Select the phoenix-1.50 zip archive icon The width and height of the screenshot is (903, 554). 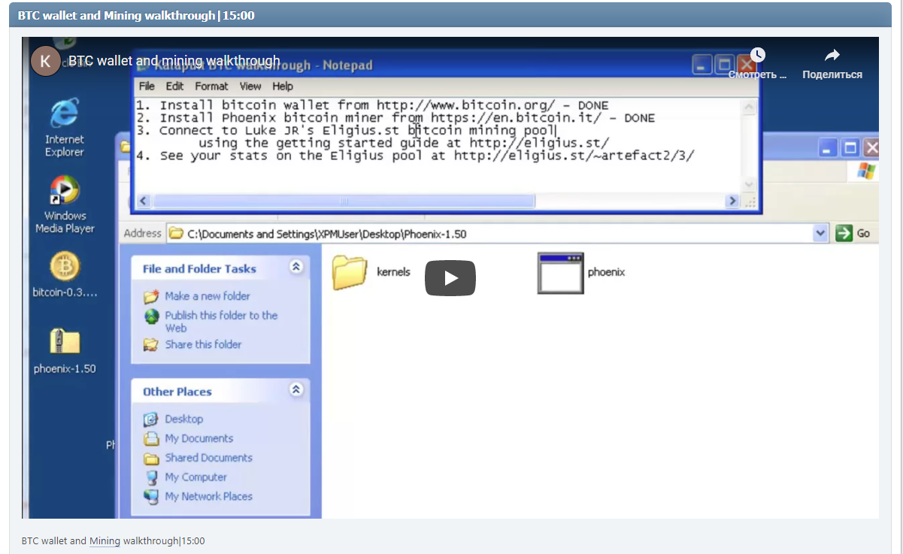65,342
